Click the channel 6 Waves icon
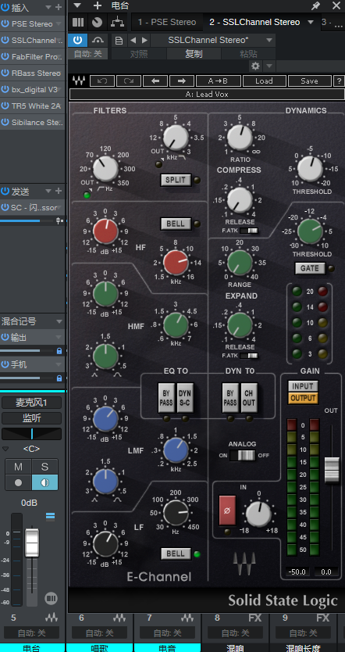Viewport: 345px width, 652px height. click(119, 618)
